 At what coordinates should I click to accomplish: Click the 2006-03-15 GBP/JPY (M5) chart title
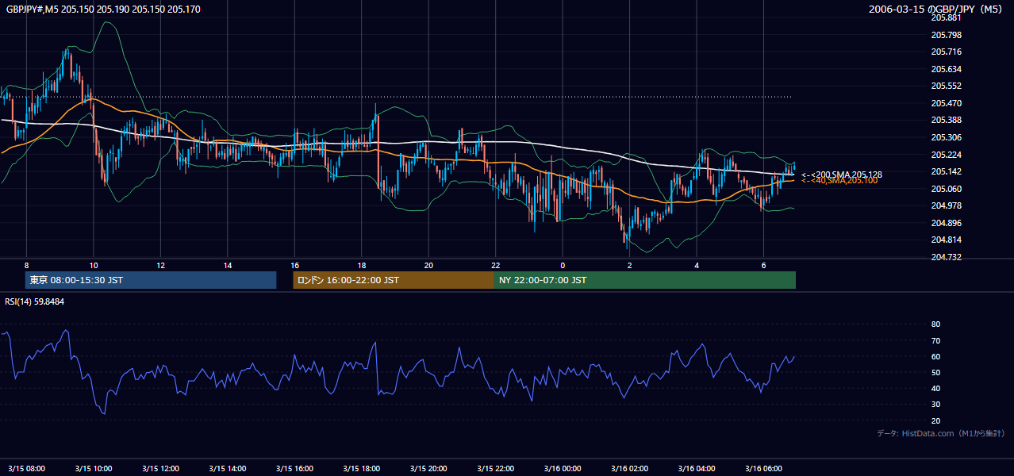coord(935,10)
